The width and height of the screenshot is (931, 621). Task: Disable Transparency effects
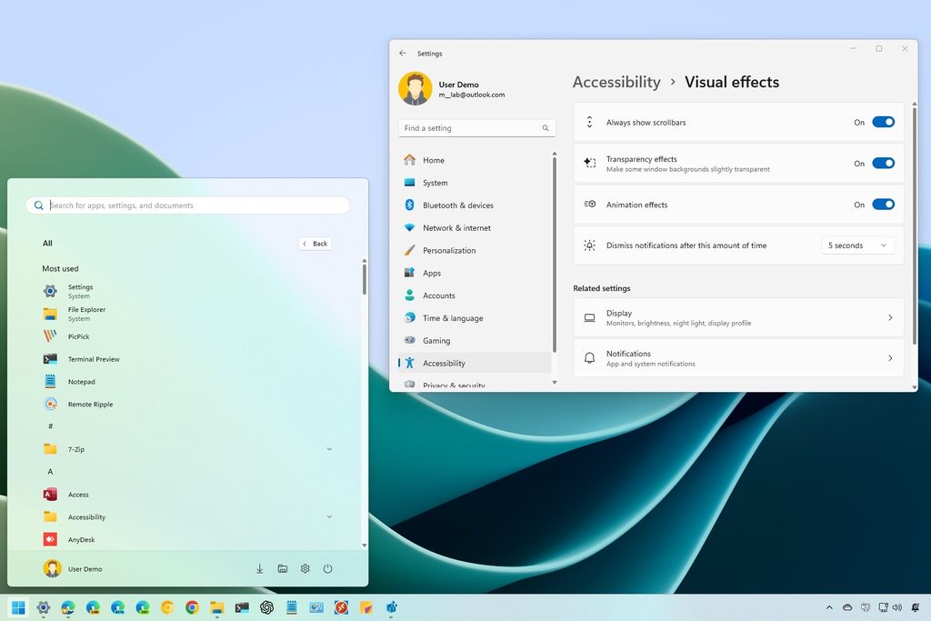(x=883, y=163)
